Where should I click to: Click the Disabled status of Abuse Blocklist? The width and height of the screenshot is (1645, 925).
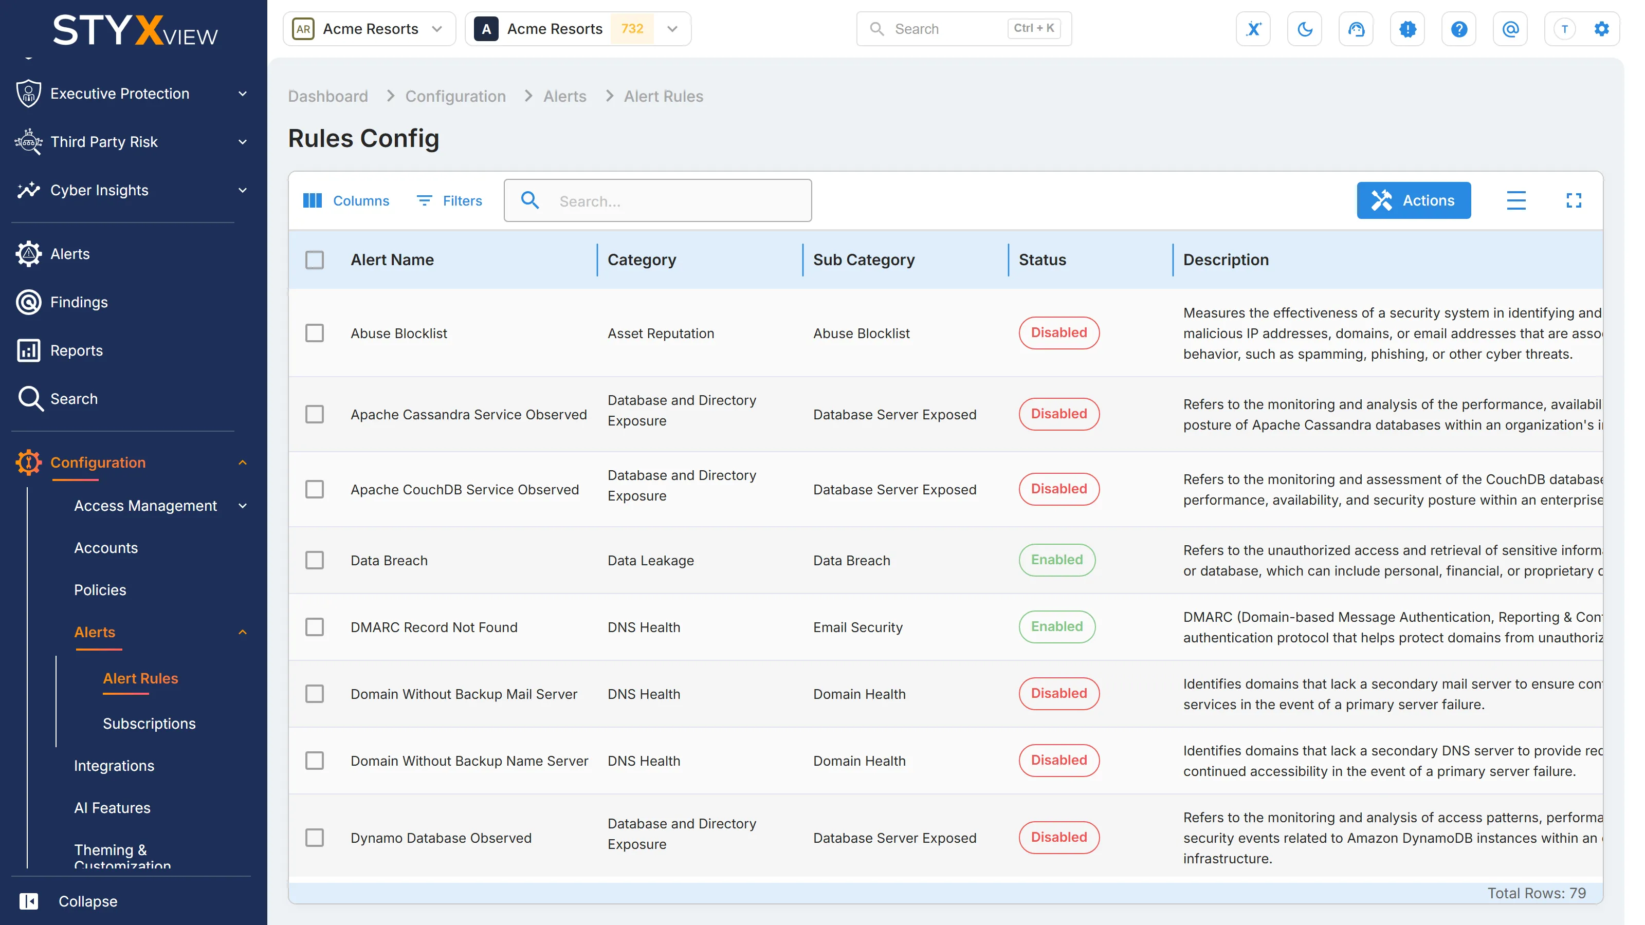pos(1059,332)
